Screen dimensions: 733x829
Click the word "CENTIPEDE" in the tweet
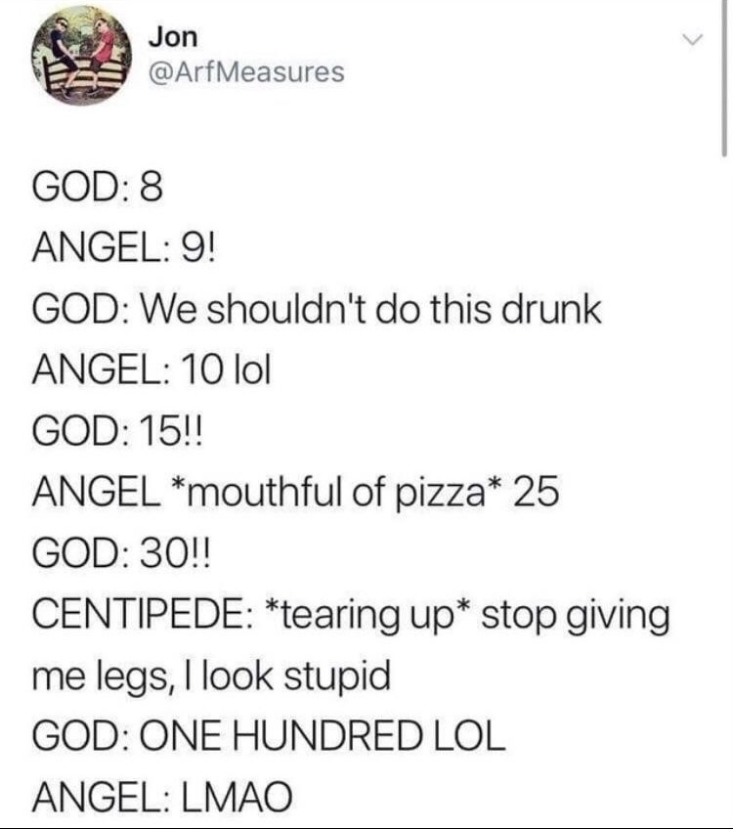click(140, 616)
